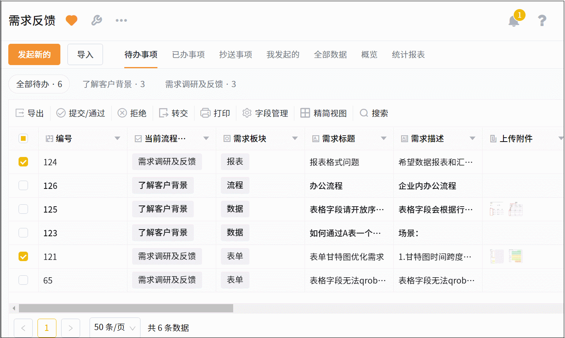Click the 需求板块 column type icon
The width and height of the screenshot is (565, 338).
(227, 138)
